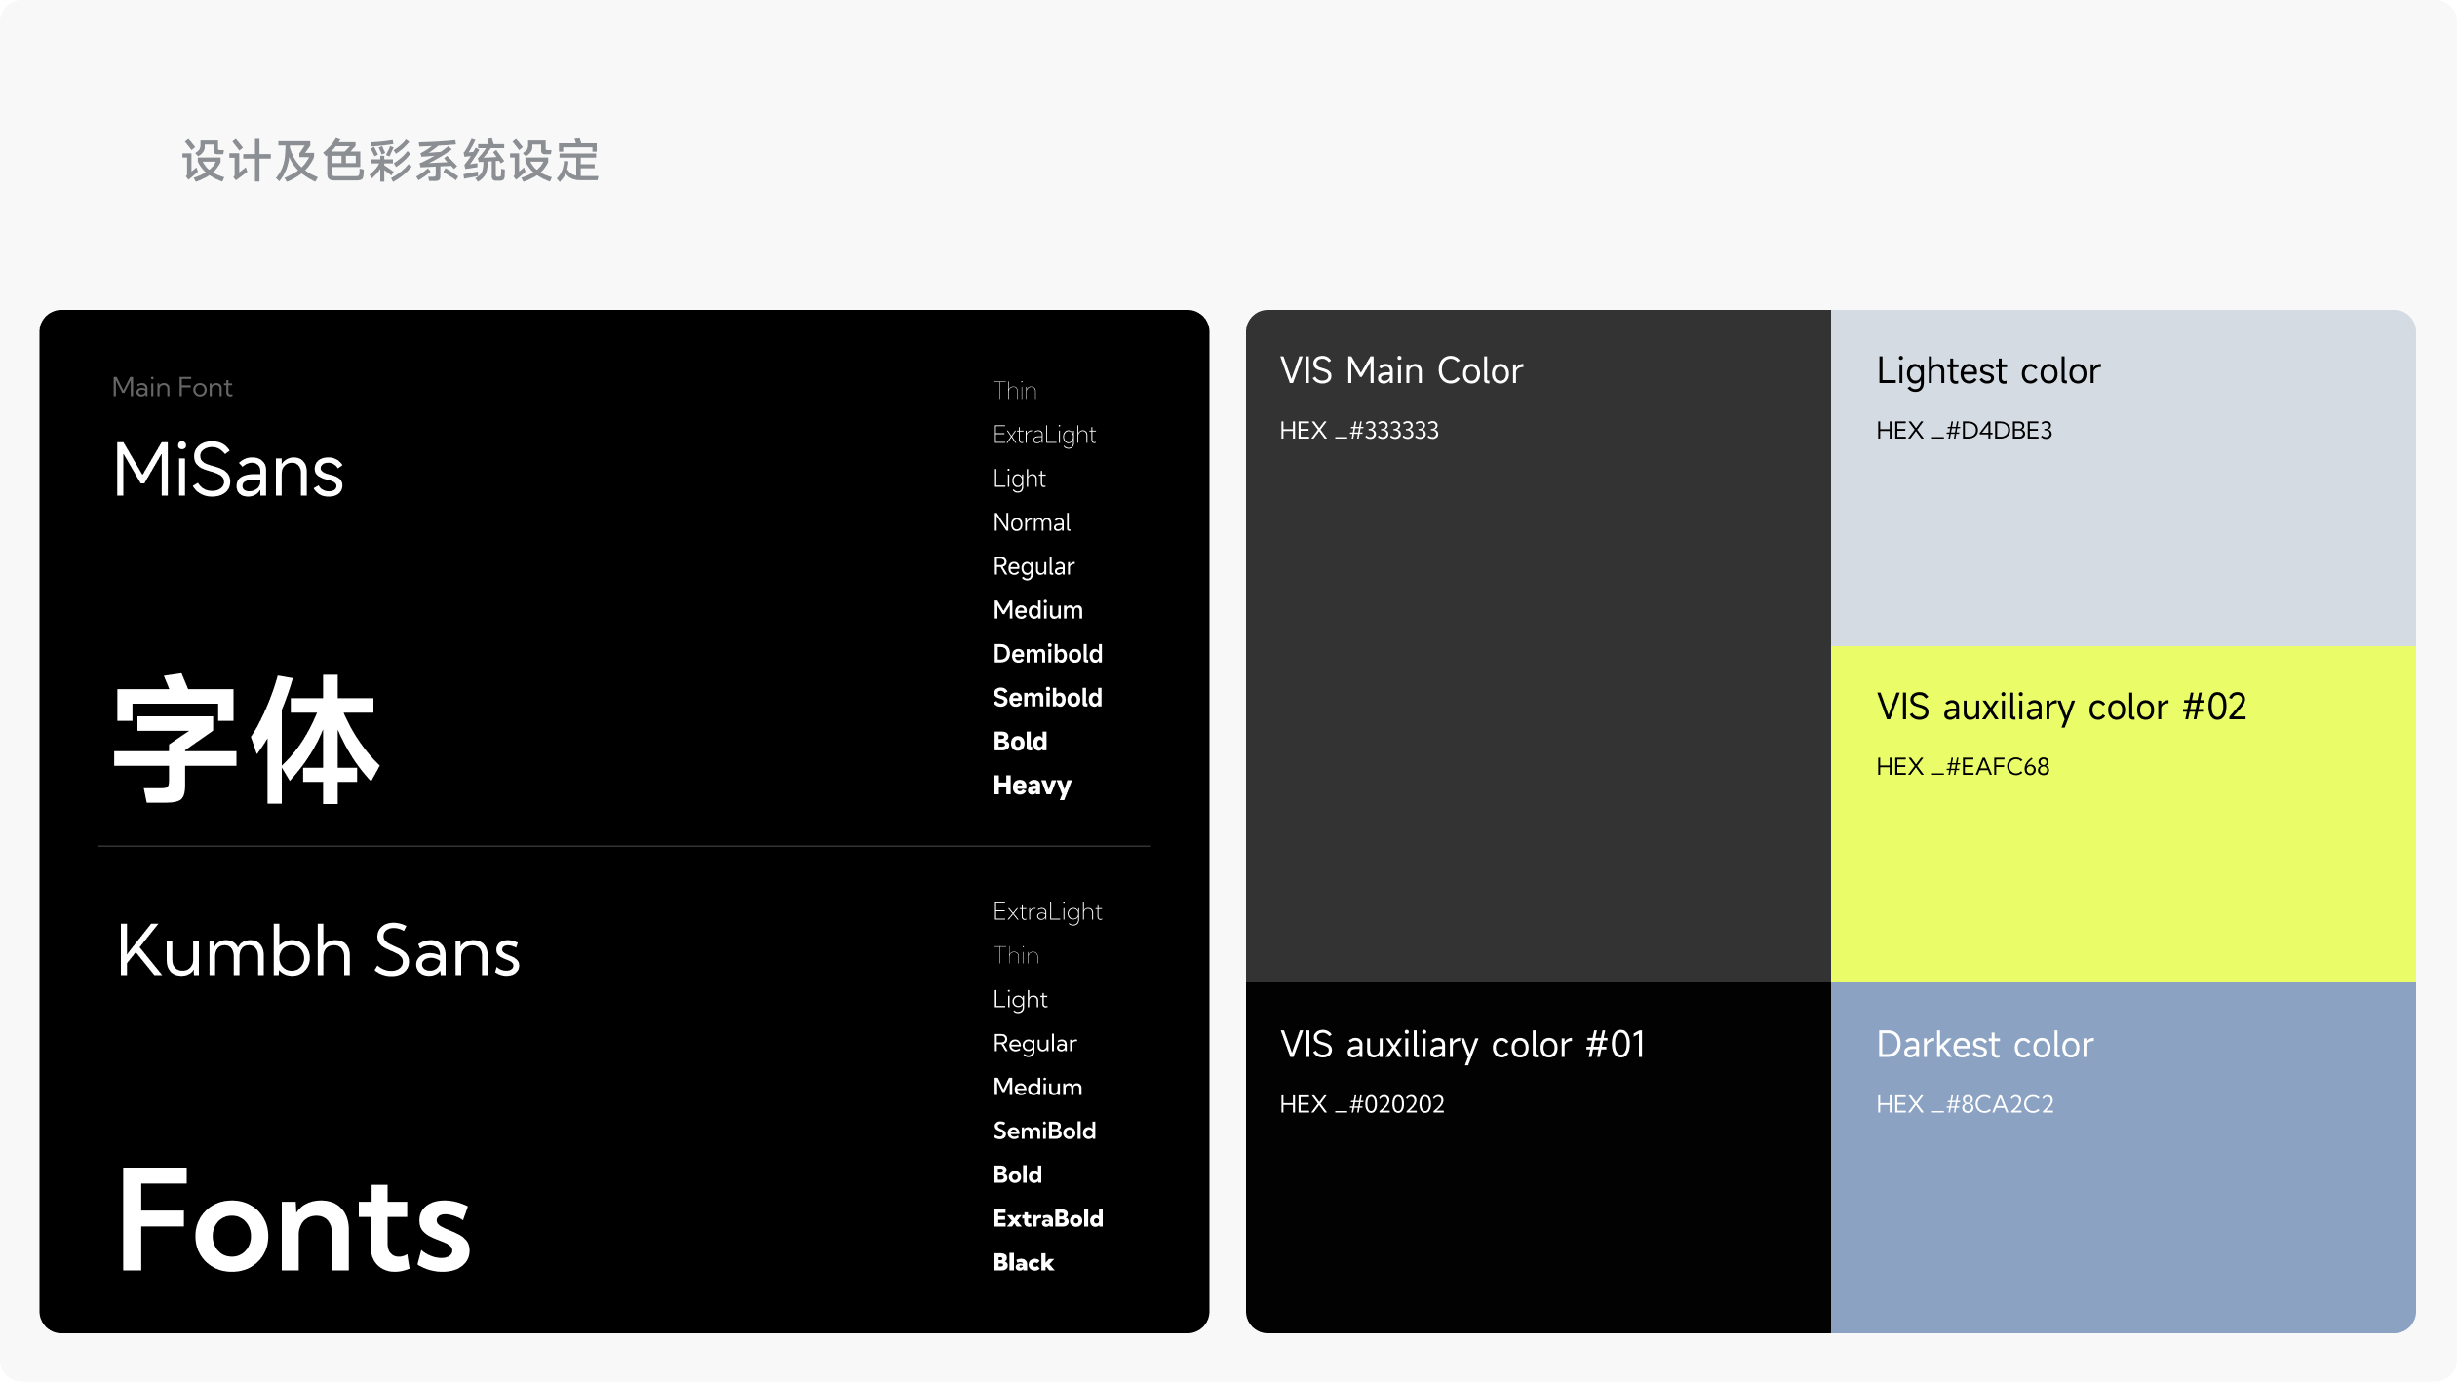The image size is (2457, 1382).
Task: Click the page title 设计及色彩系统设定
Action: pyautogui.click(x=390, y=161)
